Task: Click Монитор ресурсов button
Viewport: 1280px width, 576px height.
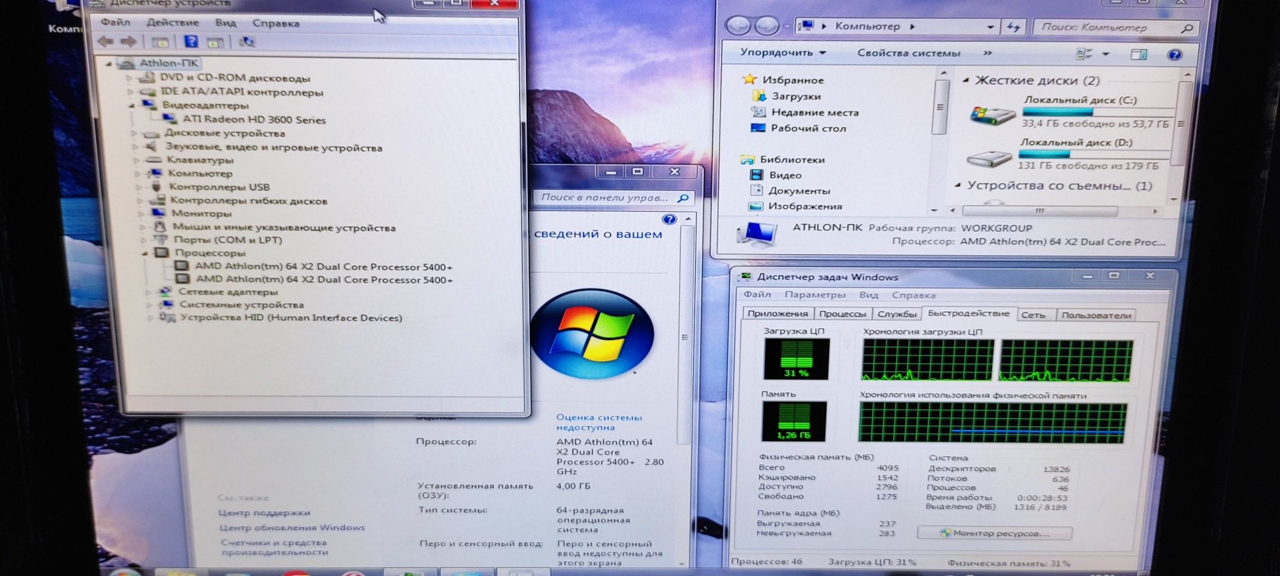Action: pos(995,533)
